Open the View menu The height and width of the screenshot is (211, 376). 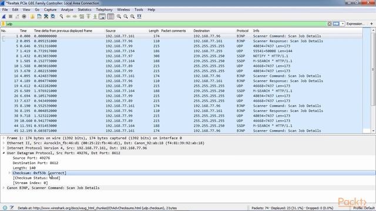[x=26, y=9]
